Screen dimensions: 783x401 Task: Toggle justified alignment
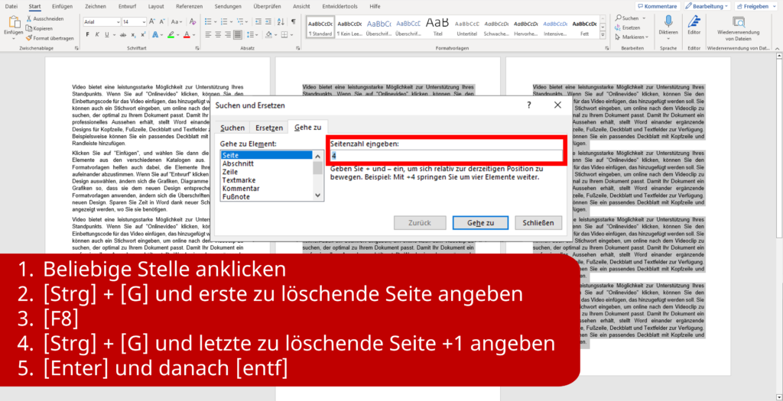pos(239,34)
